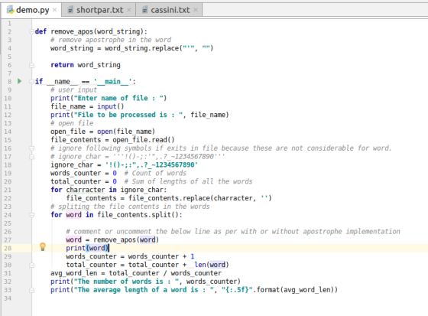Click the fold end marker at line 6
The height and width of the screenshot is (316, 428).
[31, 65]
